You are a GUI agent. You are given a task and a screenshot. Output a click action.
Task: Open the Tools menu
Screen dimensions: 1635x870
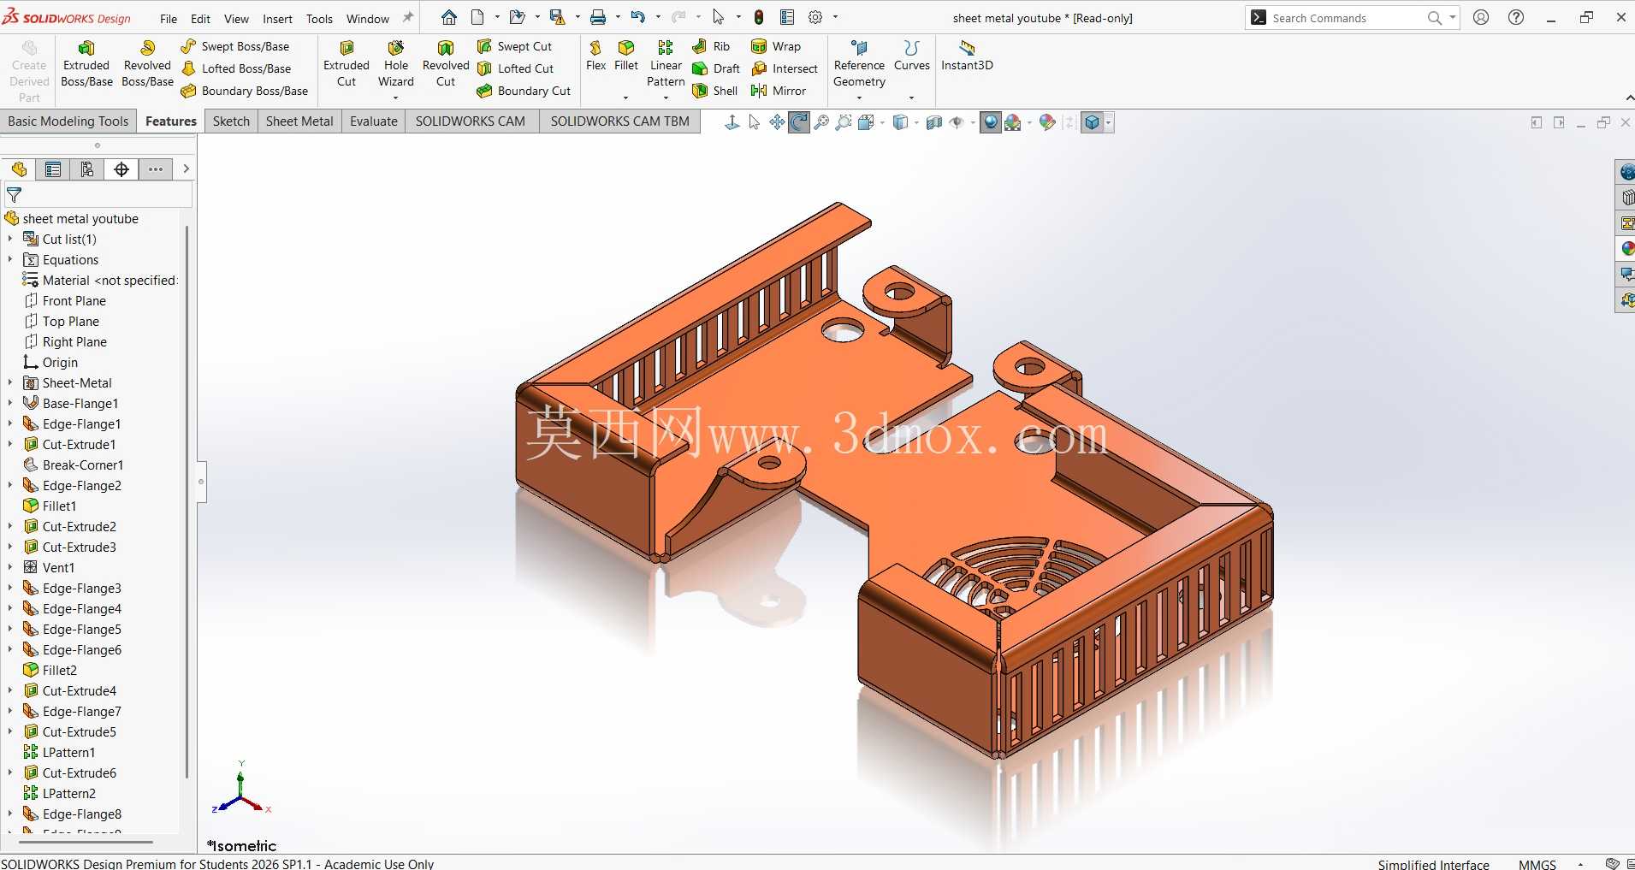(319, 18)
